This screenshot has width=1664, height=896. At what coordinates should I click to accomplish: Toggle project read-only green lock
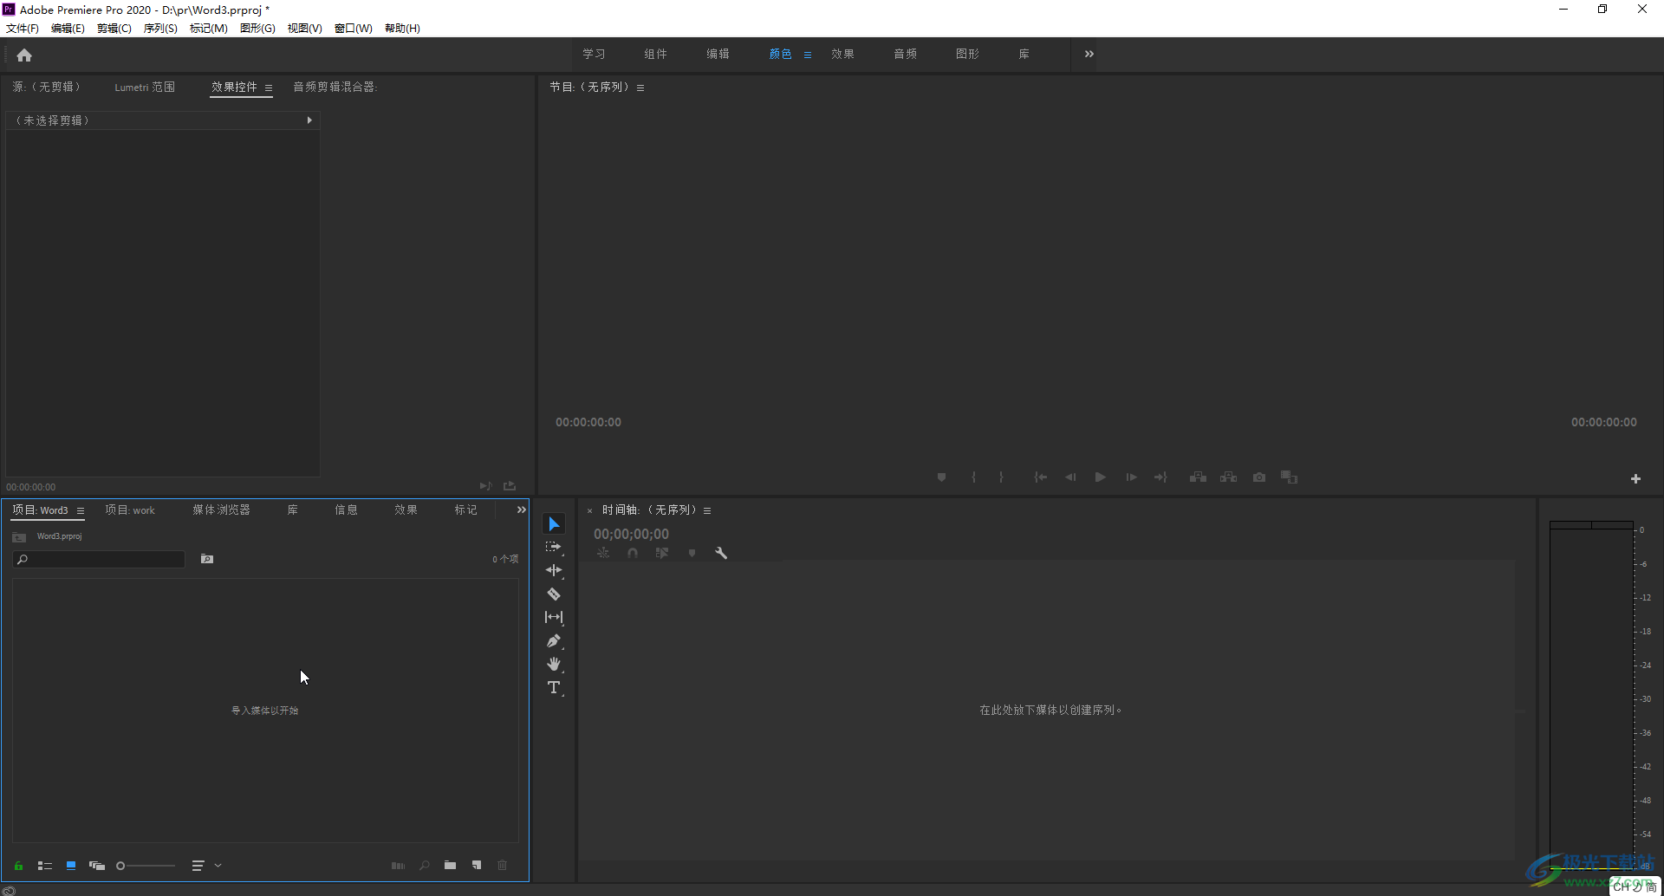[18, 866]
